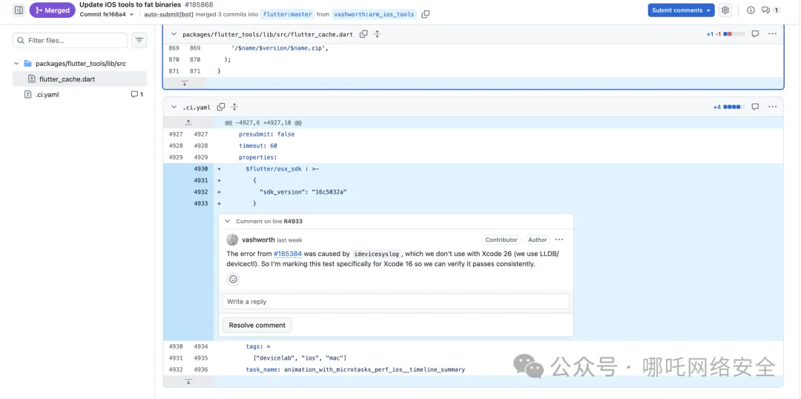Click the folder icon for packages/flutter_tools/lib/src

(x=27, y=64)
